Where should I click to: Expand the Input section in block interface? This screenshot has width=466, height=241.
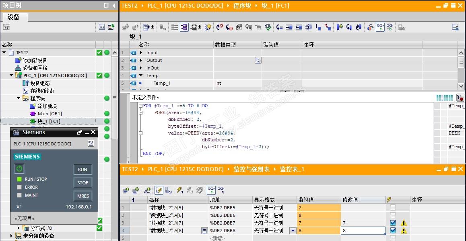141,53
